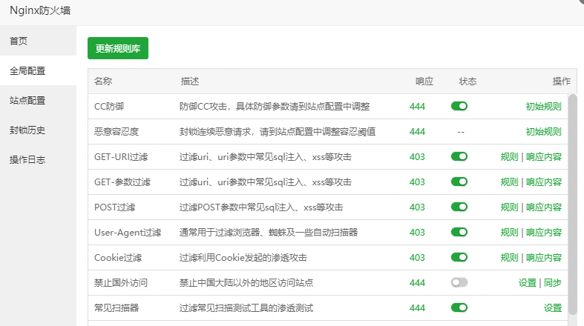Open 规则 link for Cookie过滤

(509, 258)
